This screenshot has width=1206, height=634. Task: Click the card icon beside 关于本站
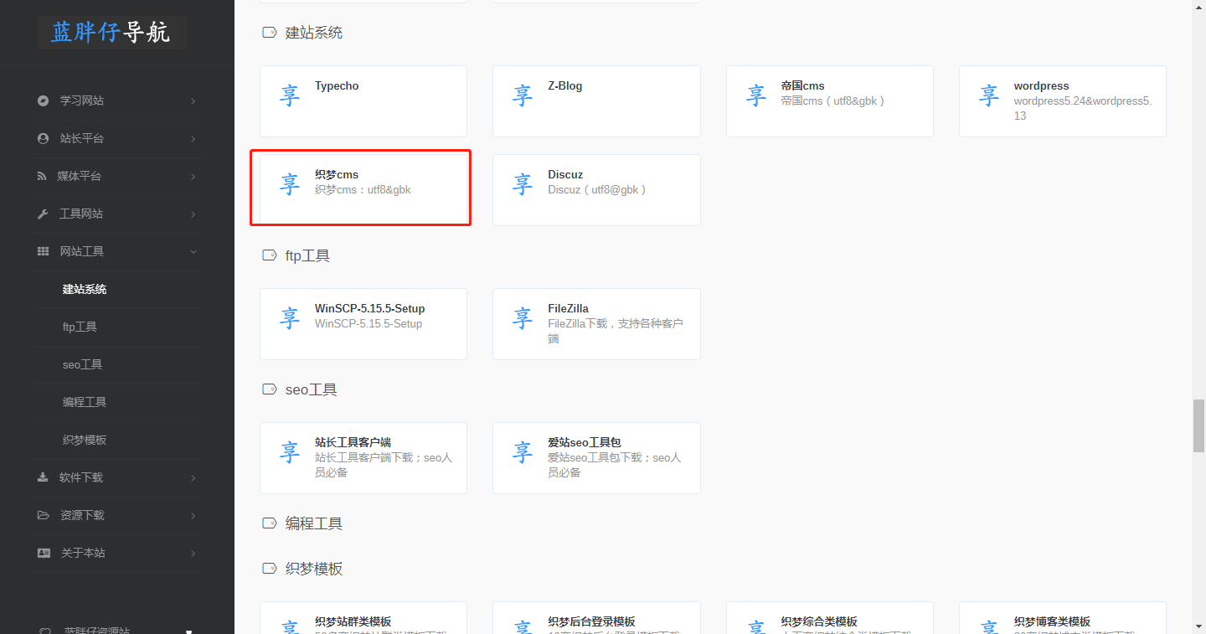pos(44,553)
